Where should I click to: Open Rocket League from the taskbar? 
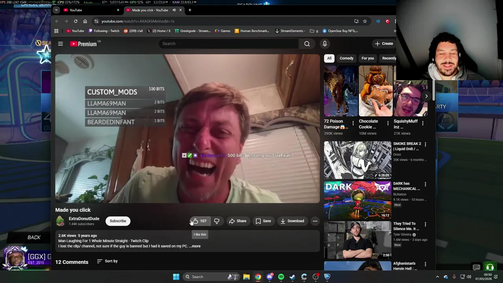[x=327, y=277]
